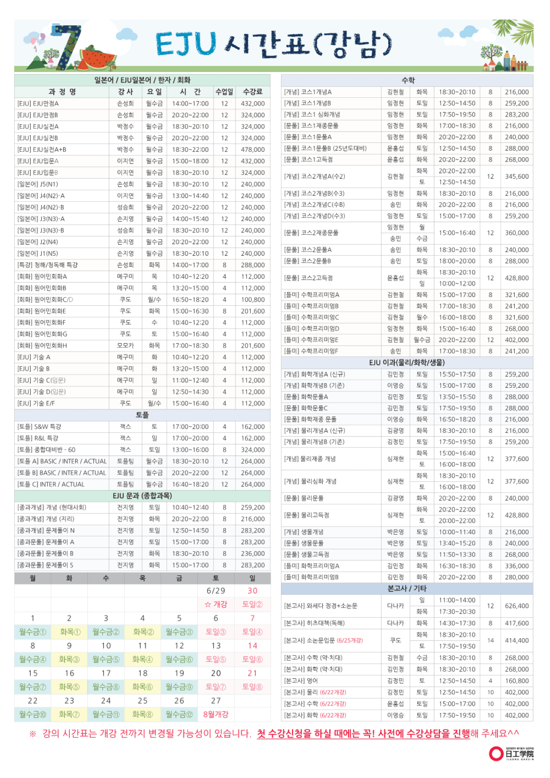Select the "[개념] 코스1개념A" math course
Viewport: 550px width, 778px height.
point(308,92)
